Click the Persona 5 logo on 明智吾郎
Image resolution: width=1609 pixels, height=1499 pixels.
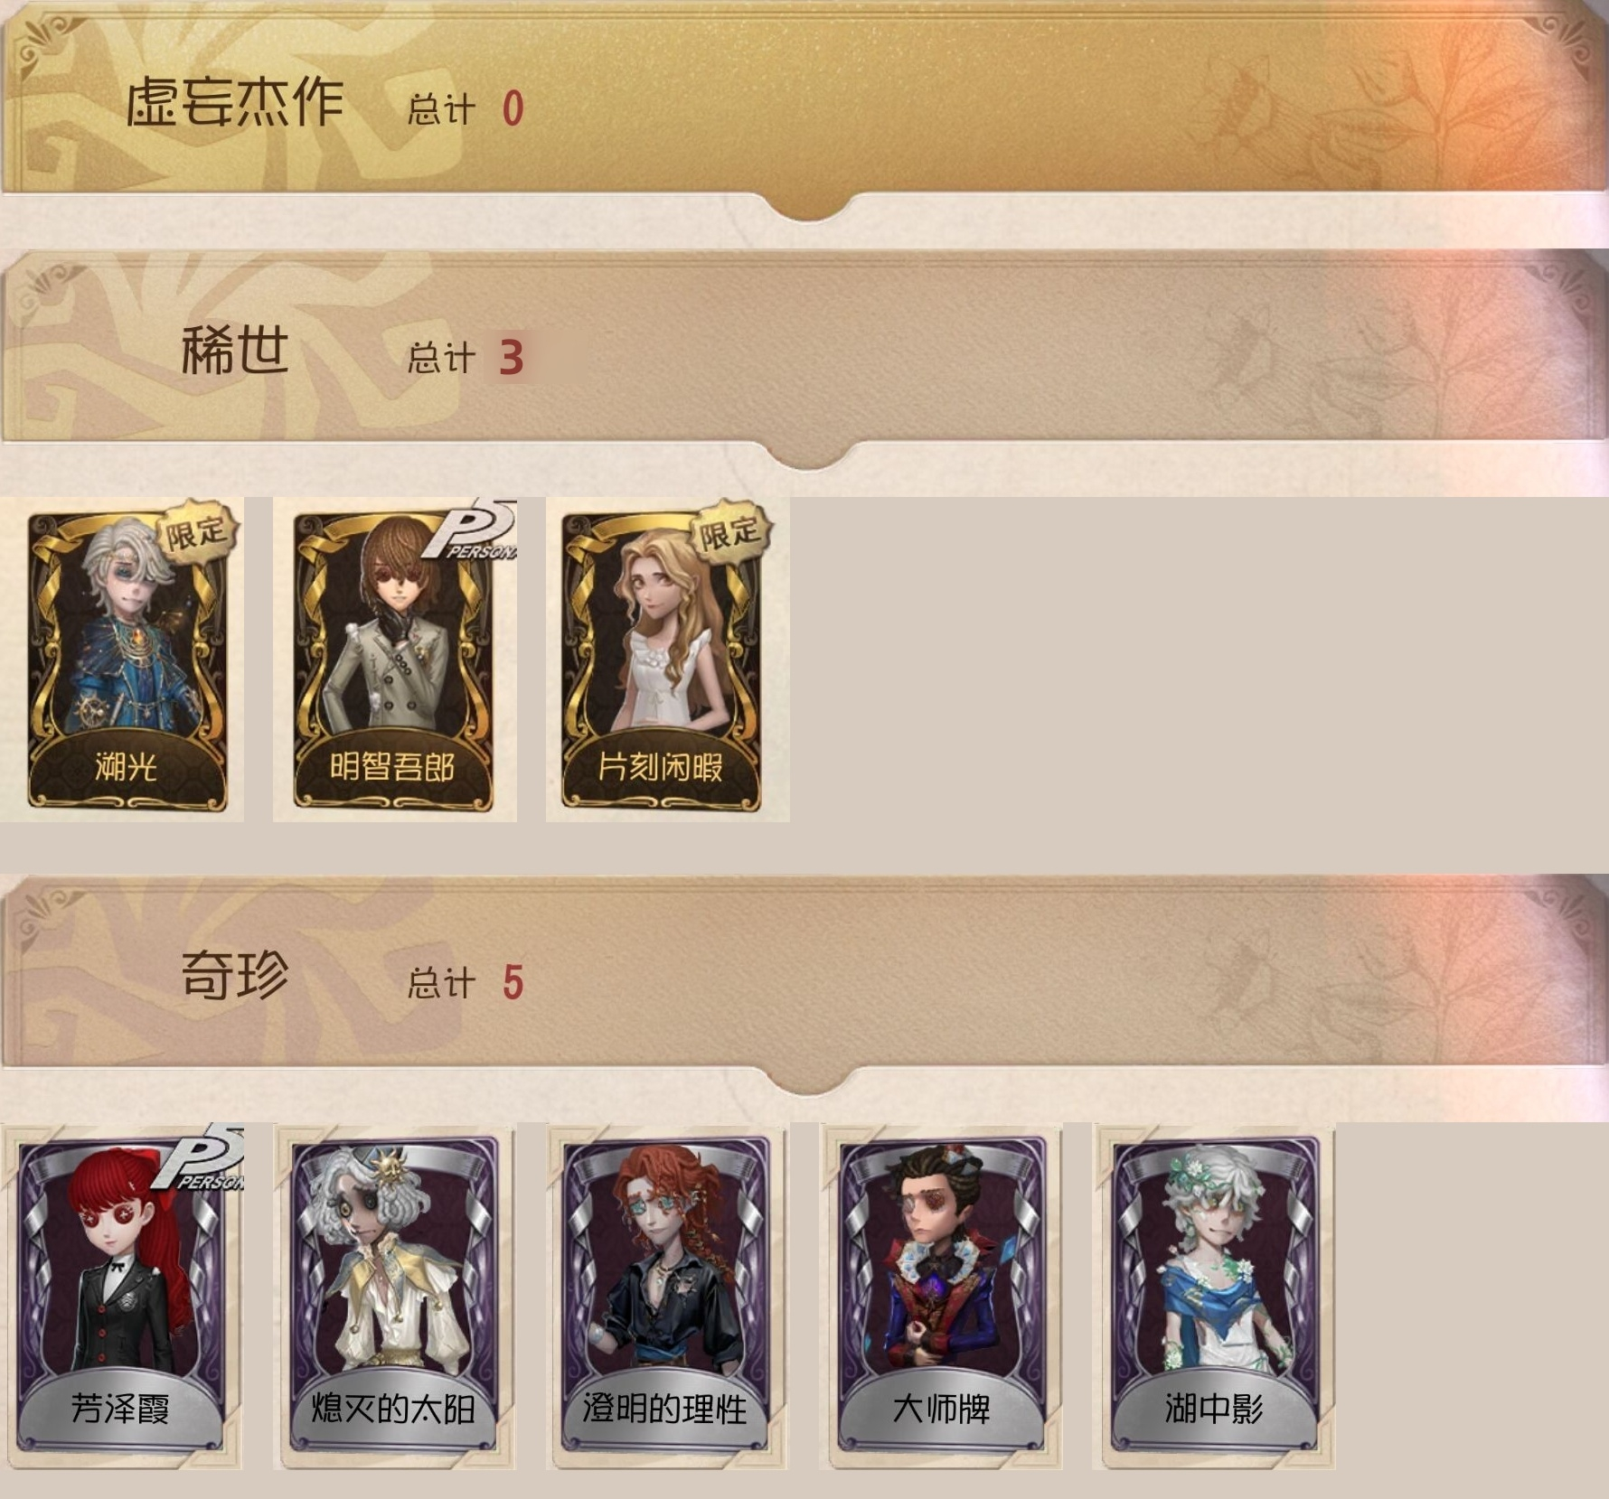point(470,529)
